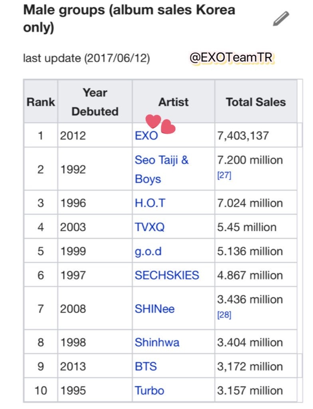This screenshot has width=313, height=409.
Task: Click the Artist column header
Action: click(x=173, y=102)
